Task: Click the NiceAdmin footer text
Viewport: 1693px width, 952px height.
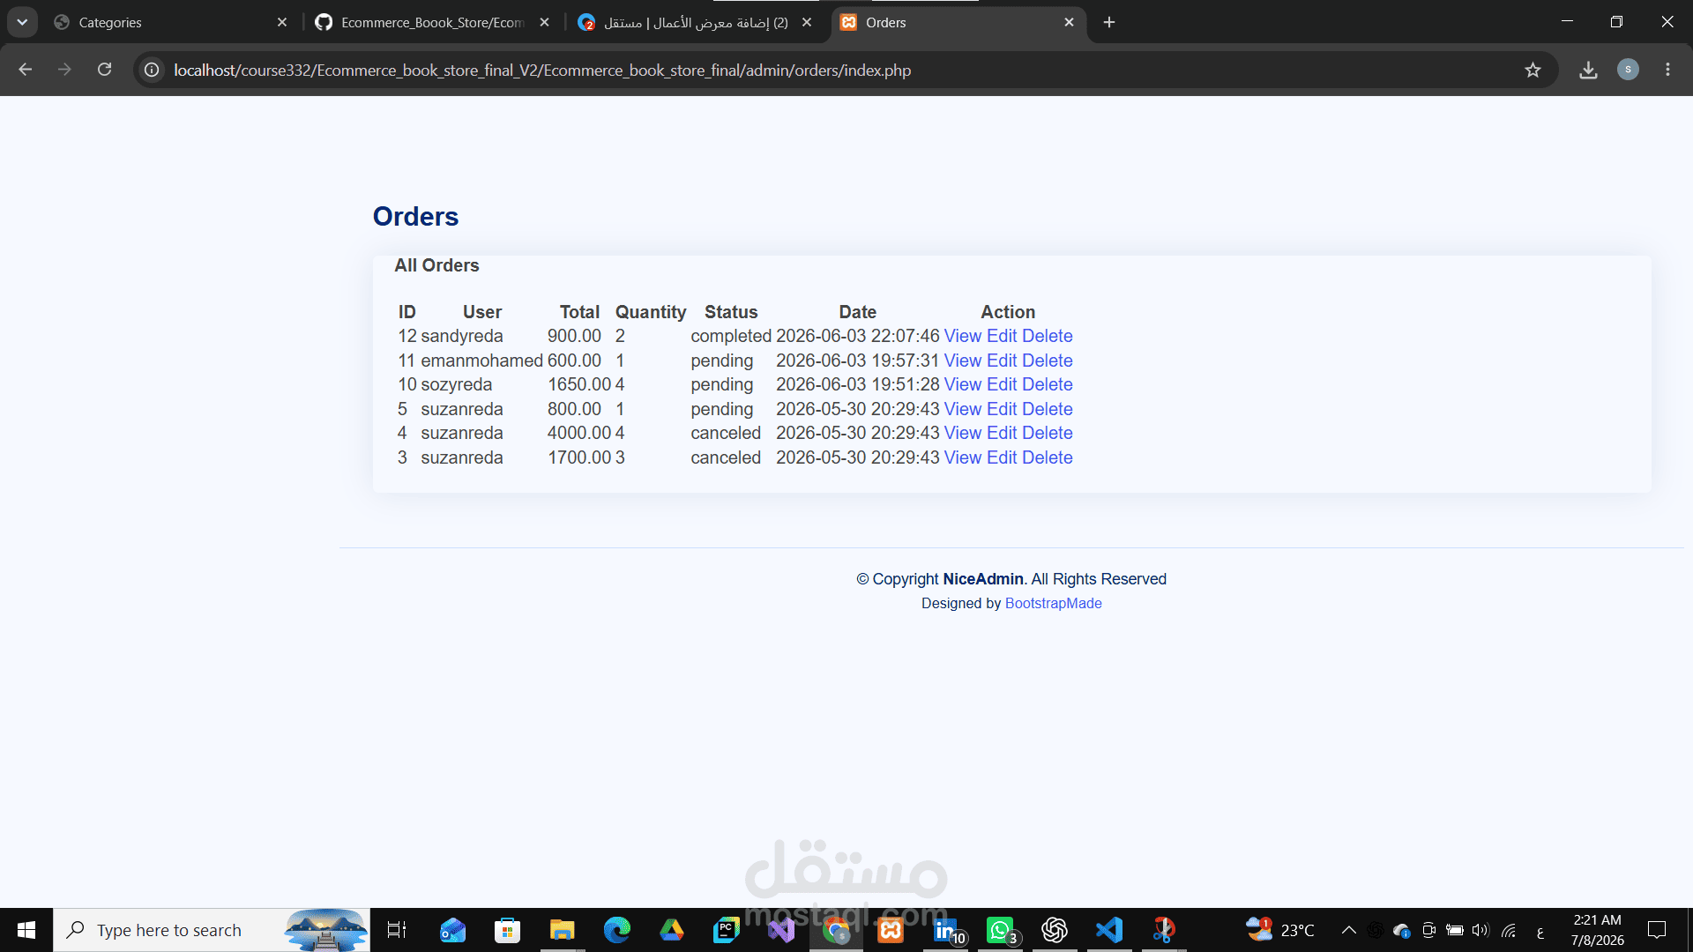Action: coord(983,579)
